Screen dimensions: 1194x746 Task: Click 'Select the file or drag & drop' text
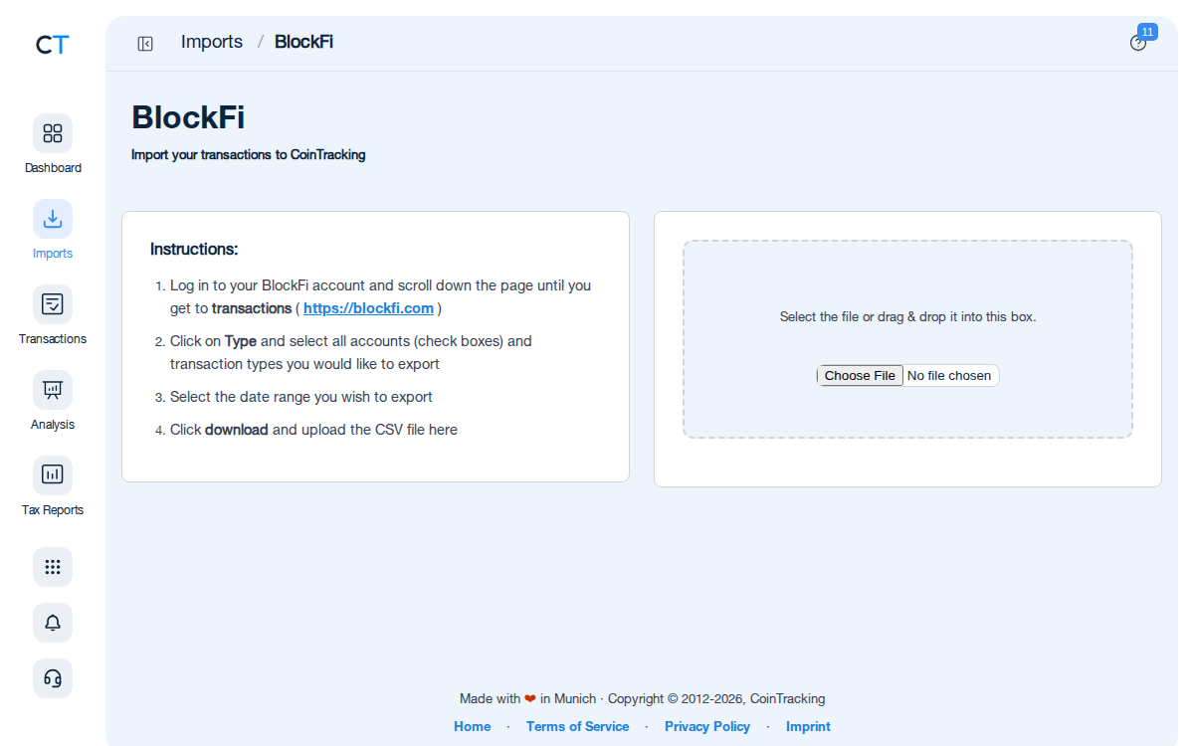(x=907, y=317)
